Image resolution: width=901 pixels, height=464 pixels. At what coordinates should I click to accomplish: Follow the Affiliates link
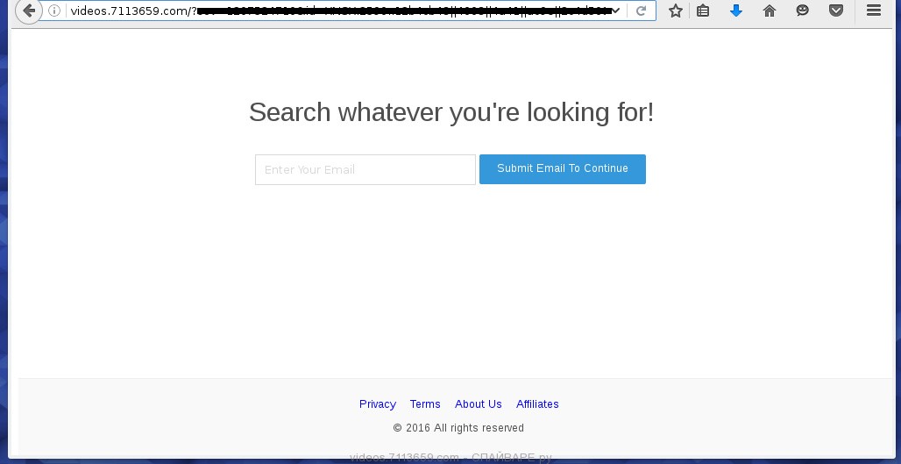(x=537, y=404)
